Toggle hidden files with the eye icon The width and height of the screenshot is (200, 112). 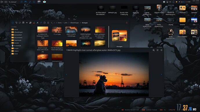pos(27,23)
